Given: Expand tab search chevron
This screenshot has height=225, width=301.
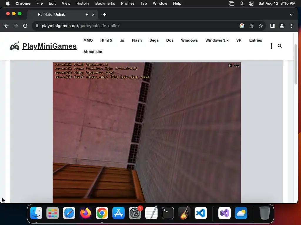Looking at the screenshot, I should 291,15.
